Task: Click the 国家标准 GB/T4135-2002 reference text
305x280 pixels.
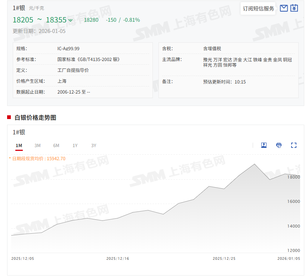Action: click(88, 59)
